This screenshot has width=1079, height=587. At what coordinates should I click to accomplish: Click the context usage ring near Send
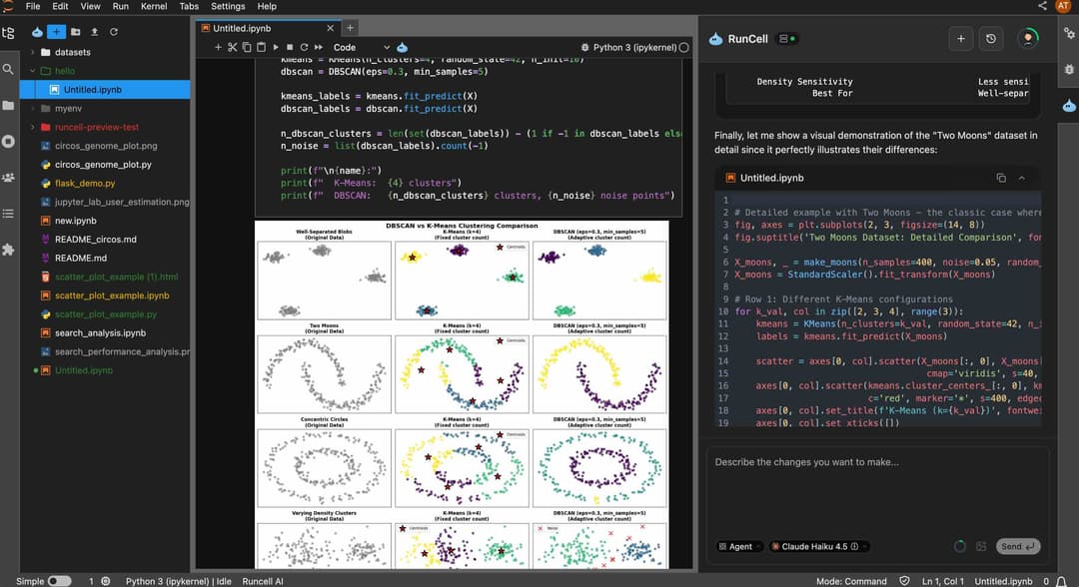point(960,546)
